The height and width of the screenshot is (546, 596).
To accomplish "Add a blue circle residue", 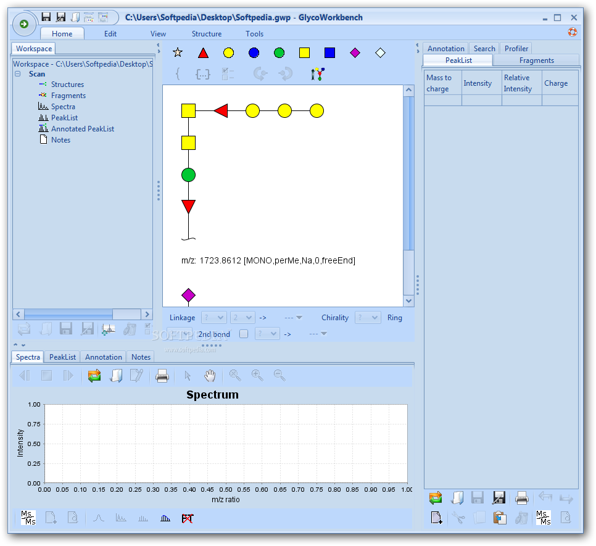I will (254, 53).
